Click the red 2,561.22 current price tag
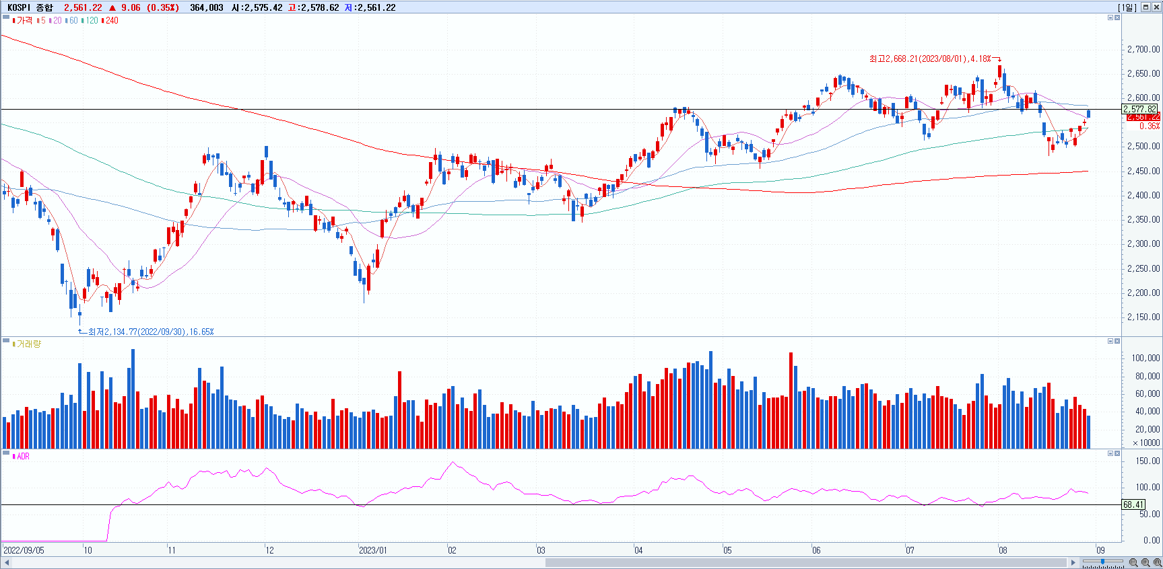The height and width of the screenshot is (569, 1163). pyautogui.click(x=1143, y=117)
